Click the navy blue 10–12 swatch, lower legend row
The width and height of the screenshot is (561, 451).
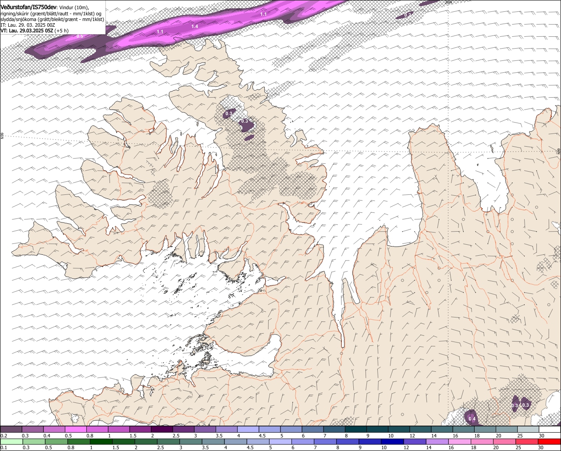coord(391,441)
